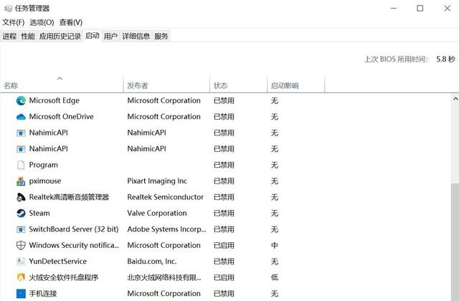Click the Realtek Semiconductor publisher cell

pos(165,197)
